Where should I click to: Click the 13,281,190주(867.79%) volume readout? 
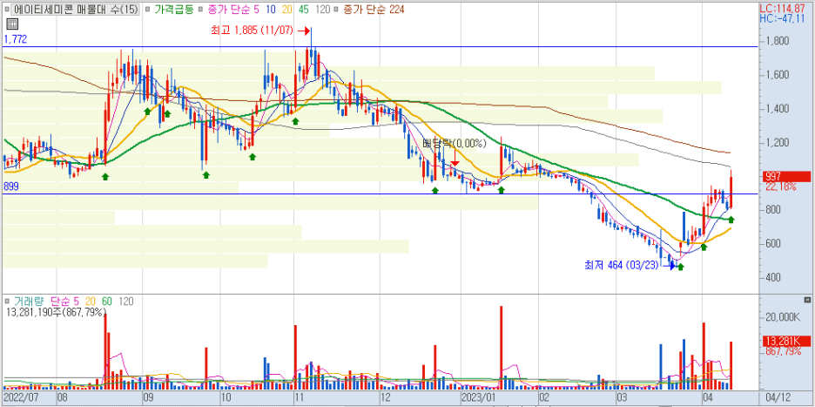click(x=56, y=312)
